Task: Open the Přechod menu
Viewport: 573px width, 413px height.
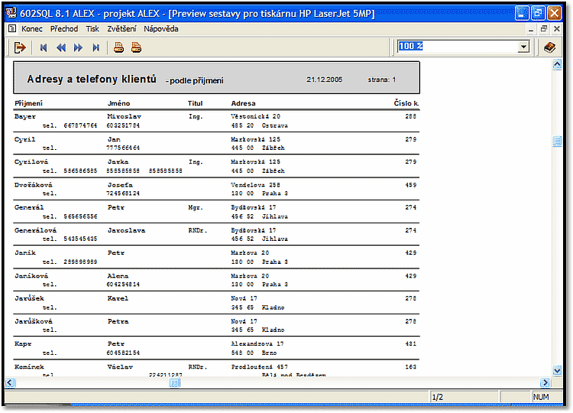Action: [x=64, y=28]
